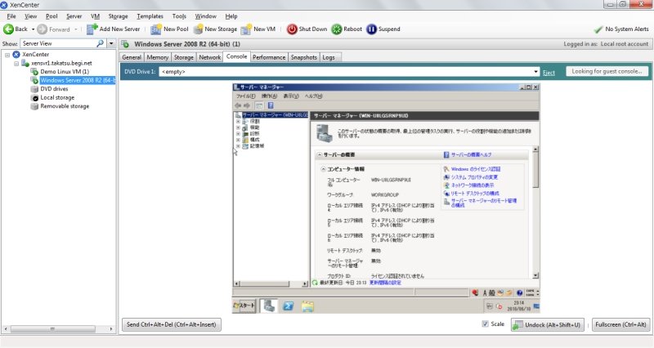Open PowerShell icon in guest taskbar
654x348 pixels.
coord(288,306)
